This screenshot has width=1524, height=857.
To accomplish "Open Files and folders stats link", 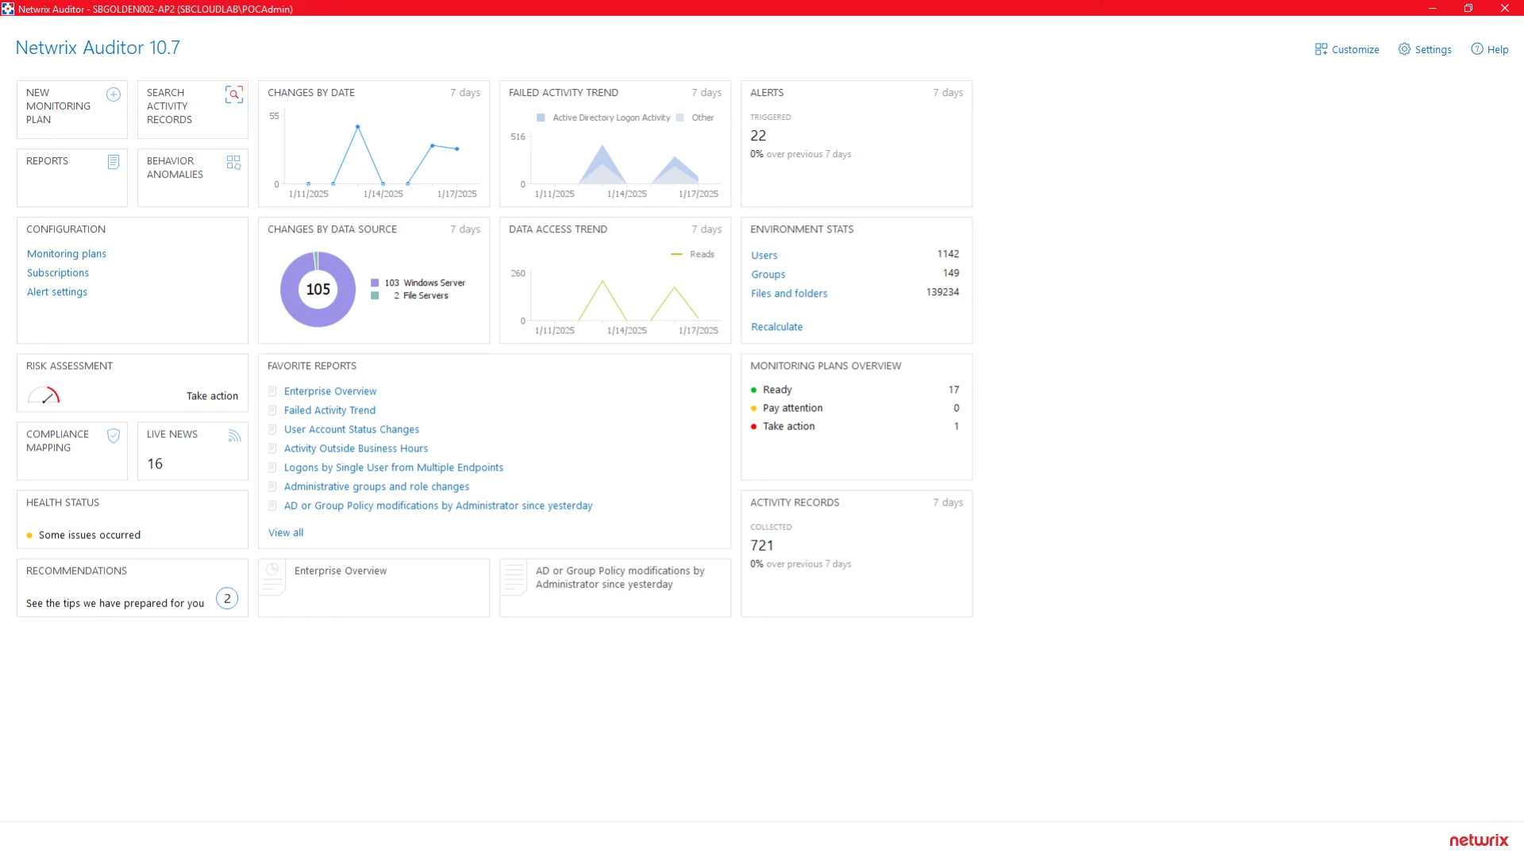I will [x=789, y=294].
